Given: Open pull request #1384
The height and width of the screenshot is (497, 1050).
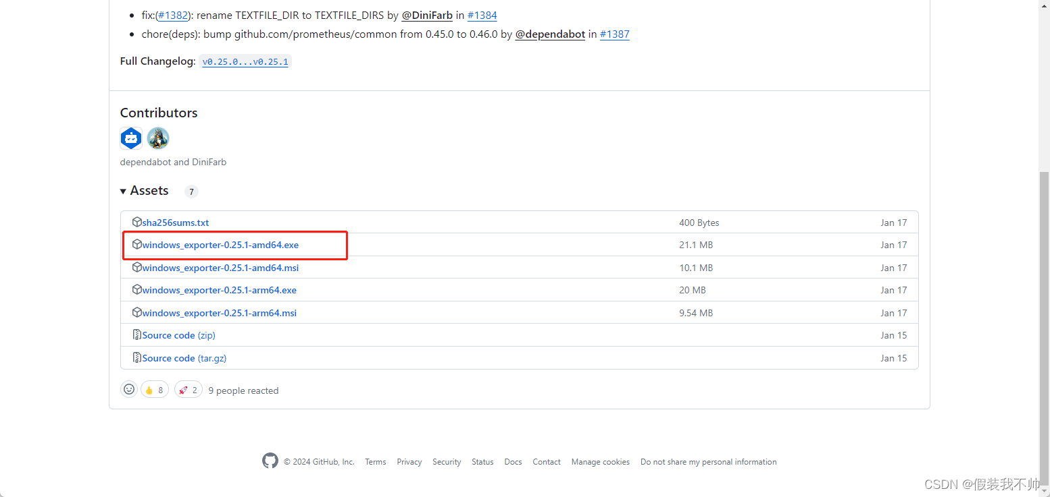Looking at the screenshot, I should click(482, 15).
